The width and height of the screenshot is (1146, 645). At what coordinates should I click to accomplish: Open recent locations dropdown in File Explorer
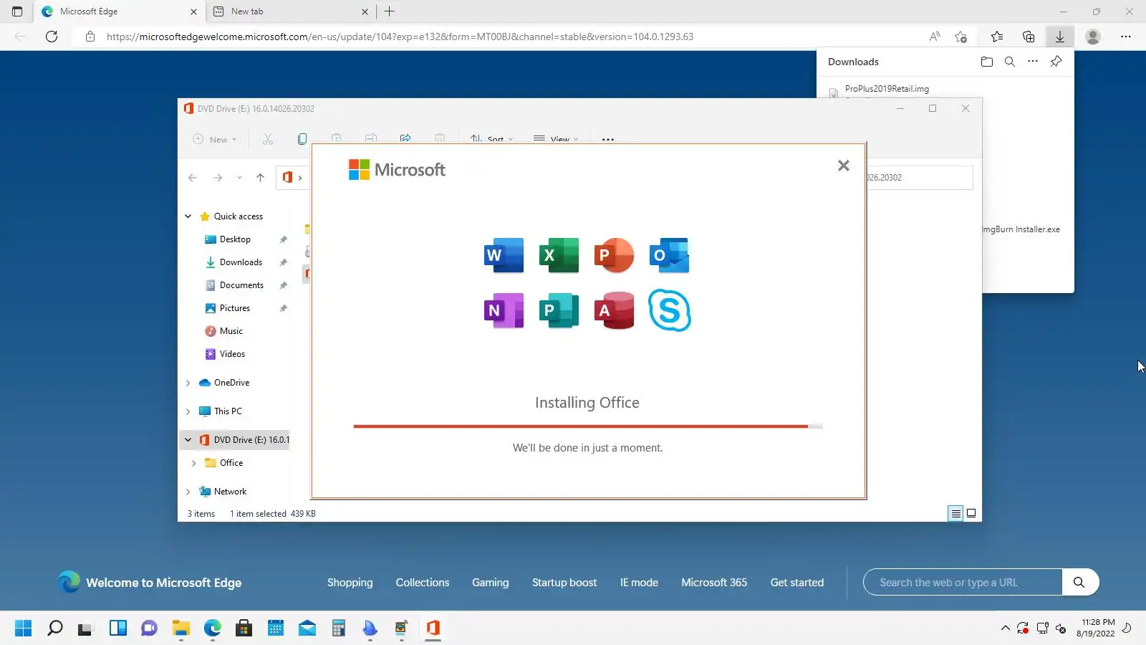pyautogui.click(x=239, y=178)
